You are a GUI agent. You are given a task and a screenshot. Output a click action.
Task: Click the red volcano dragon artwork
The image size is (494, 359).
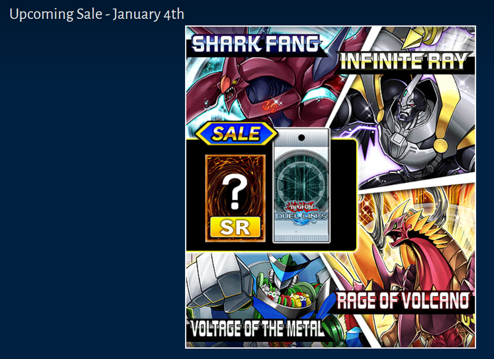click(419, 252)
